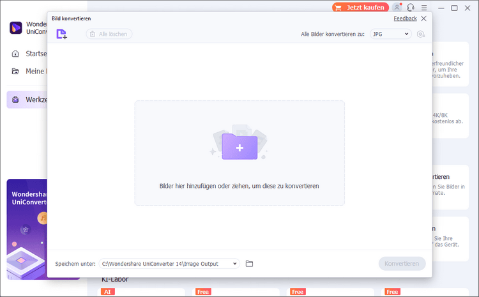Click the Startseite home icon
479x297 pixels.
tap(15, 54)
